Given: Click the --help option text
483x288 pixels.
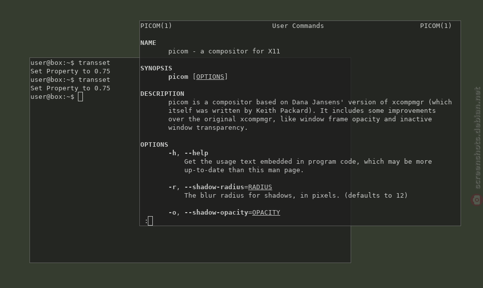Looking at the screenshot, I should (x=196, y=153).
